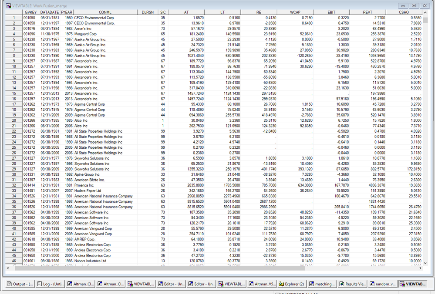The height and width of the screenshot is (294, 435).
Task: Select the DATADATE column header
Action: pyautogui.click(x=49, y=12)
